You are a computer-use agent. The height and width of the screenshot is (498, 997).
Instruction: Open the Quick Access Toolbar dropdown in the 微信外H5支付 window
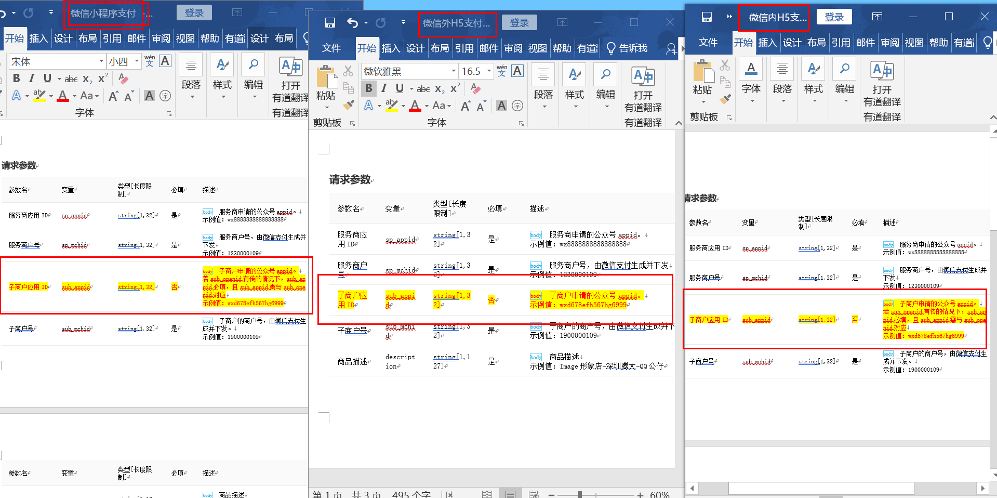[403, 22]
